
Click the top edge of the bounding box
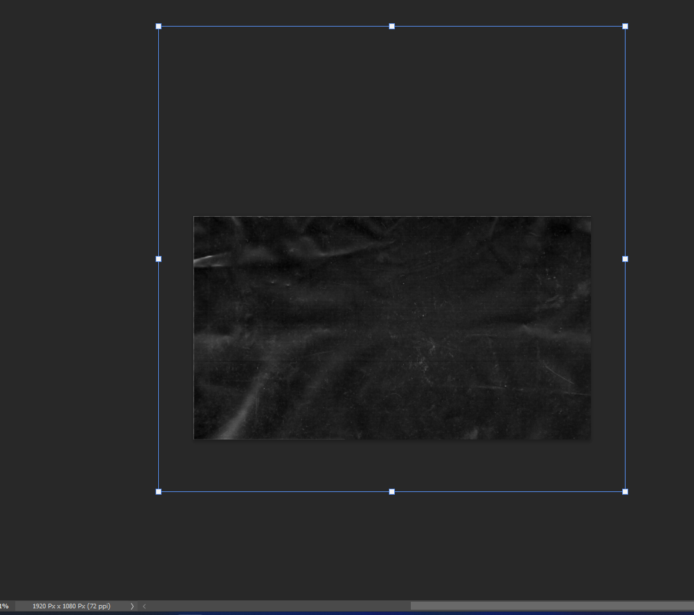pyautogui.click(x=279, y=26)
